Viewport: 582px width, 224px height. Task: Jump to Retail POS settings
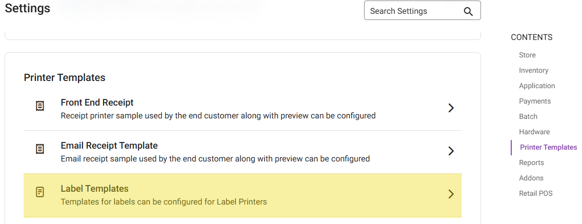[x=535, y=193]
